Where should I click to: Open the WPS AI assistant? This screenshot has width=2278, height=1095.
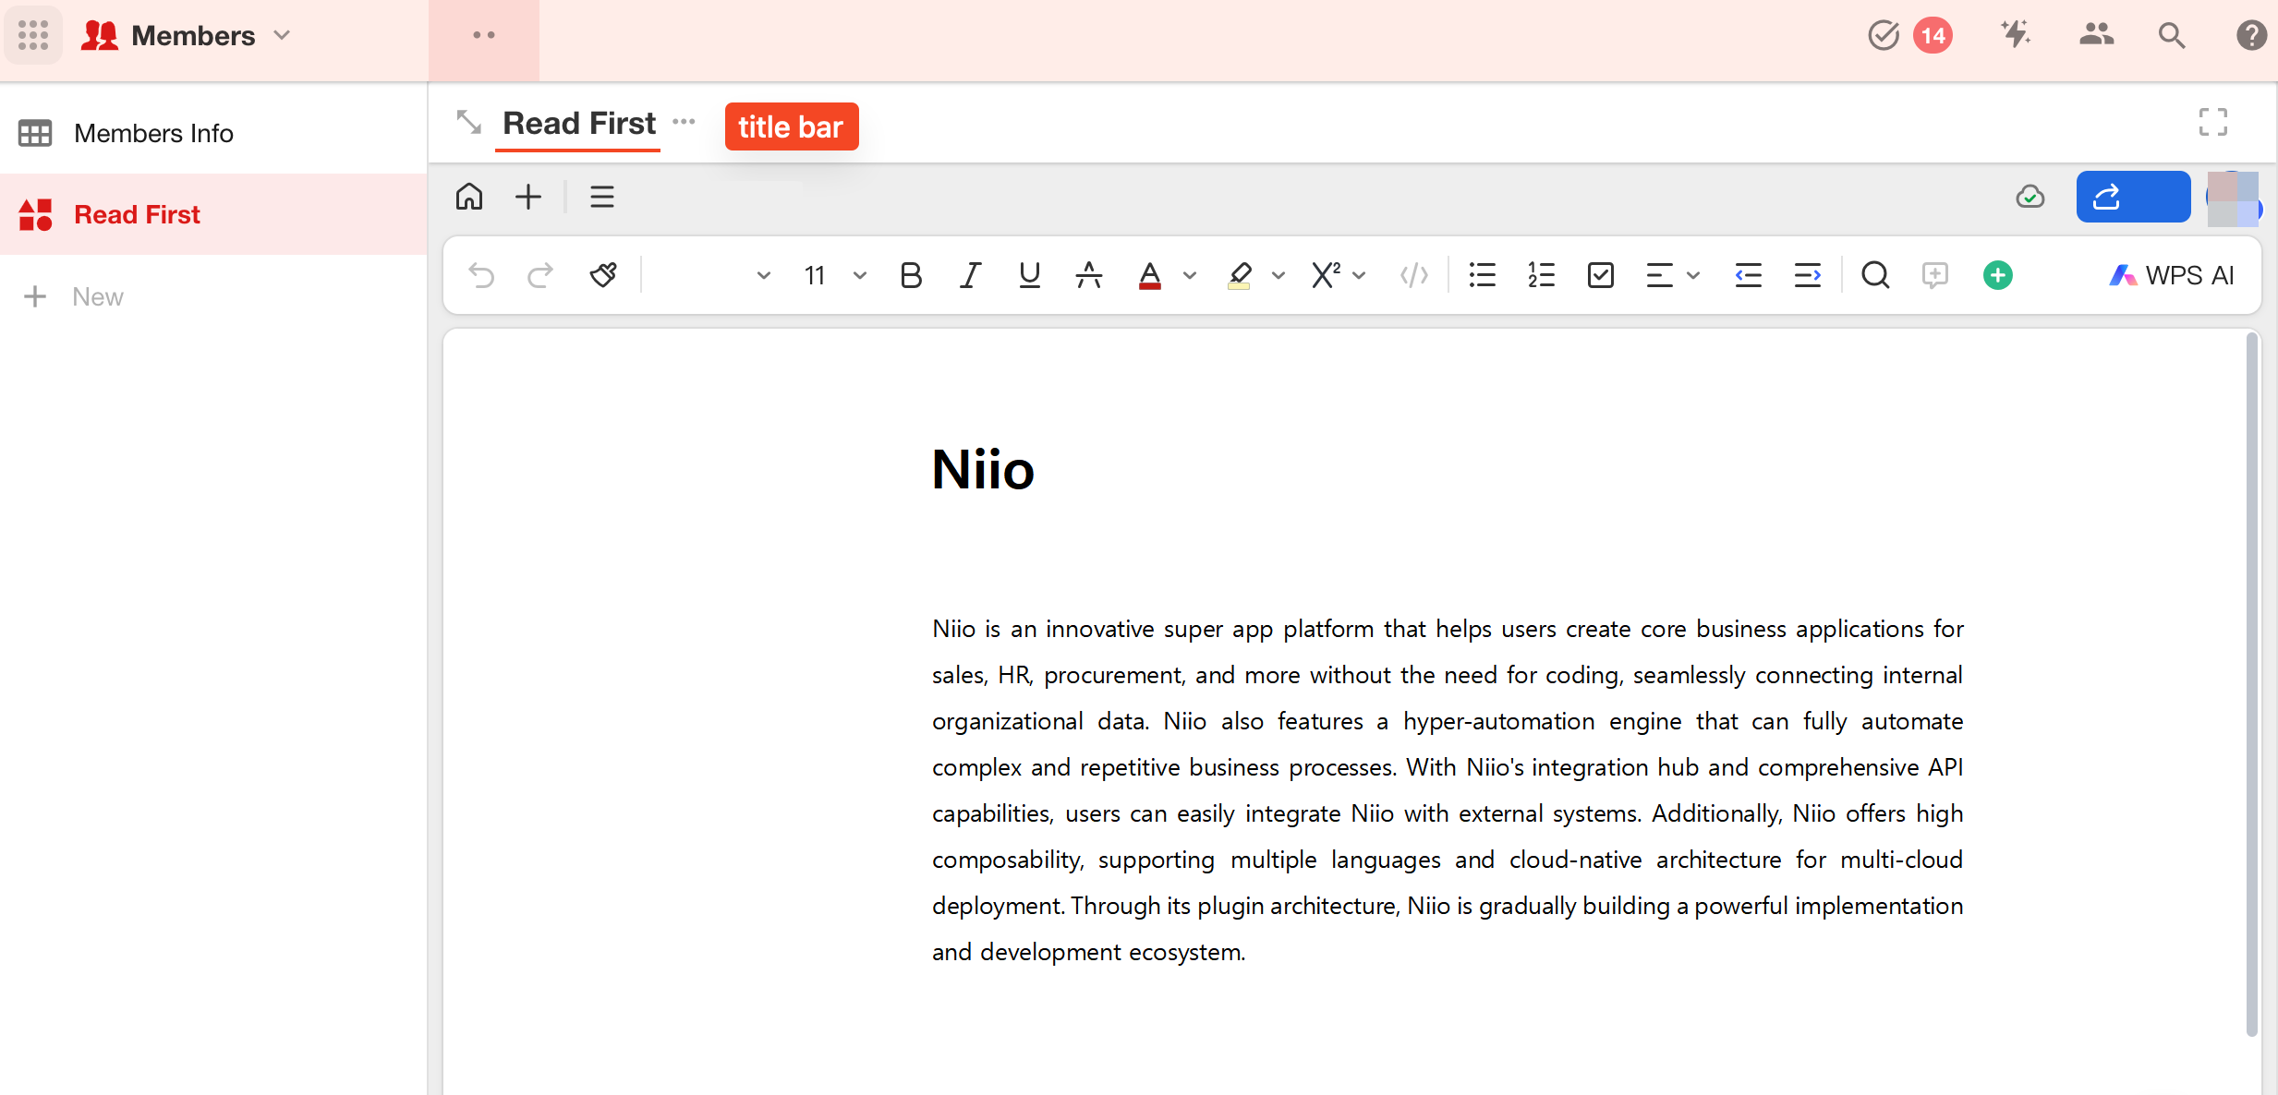click(2172, 275)
